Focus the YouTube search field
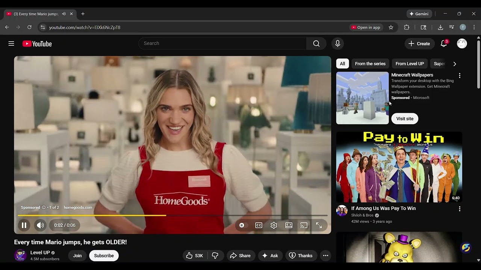 pos(222,43)
